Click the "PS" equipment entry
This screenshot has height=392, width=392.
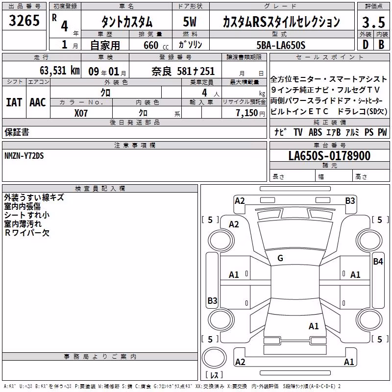coord(369,132)
